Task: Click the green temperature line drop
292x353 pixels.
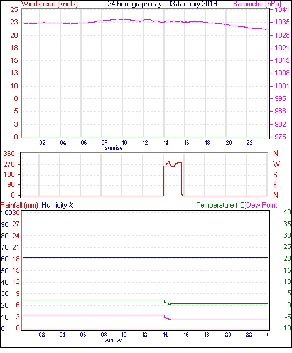Action: (167, 302)
